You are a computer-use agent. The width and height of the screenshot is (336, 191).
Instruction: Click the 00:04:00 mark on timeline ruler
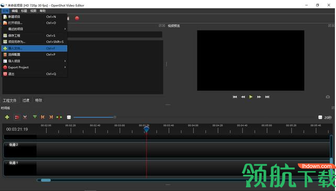coord(193,126)
